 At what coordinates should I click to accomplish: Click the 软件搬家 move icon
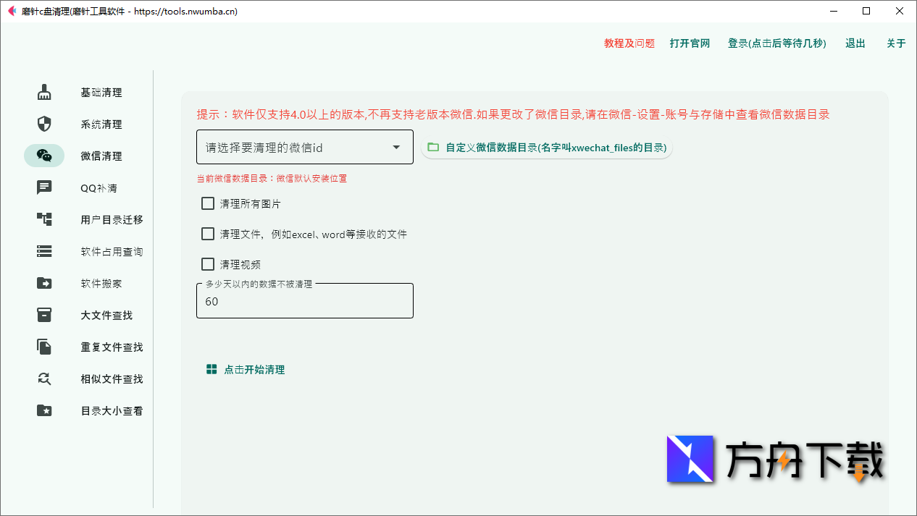coord(44,283)
